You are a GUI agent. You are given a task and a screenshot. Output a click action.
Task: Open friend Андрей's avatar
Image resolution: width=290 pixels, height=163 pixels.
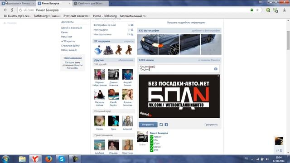pos(127,74)
